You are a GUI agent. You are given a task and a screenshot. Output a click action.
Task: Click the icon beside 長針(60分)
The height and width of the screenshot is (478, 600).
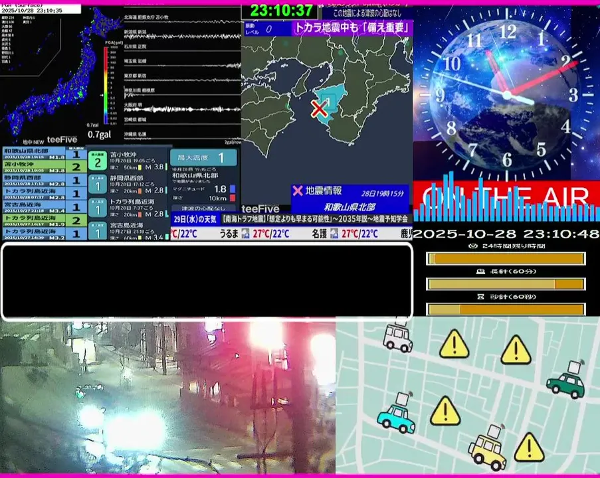(480, 272)
